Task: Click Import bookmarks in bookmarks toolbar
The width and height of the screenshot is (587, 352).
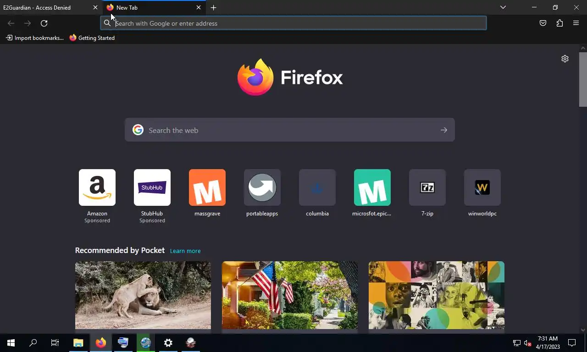Action: click(x=35, y=38)
